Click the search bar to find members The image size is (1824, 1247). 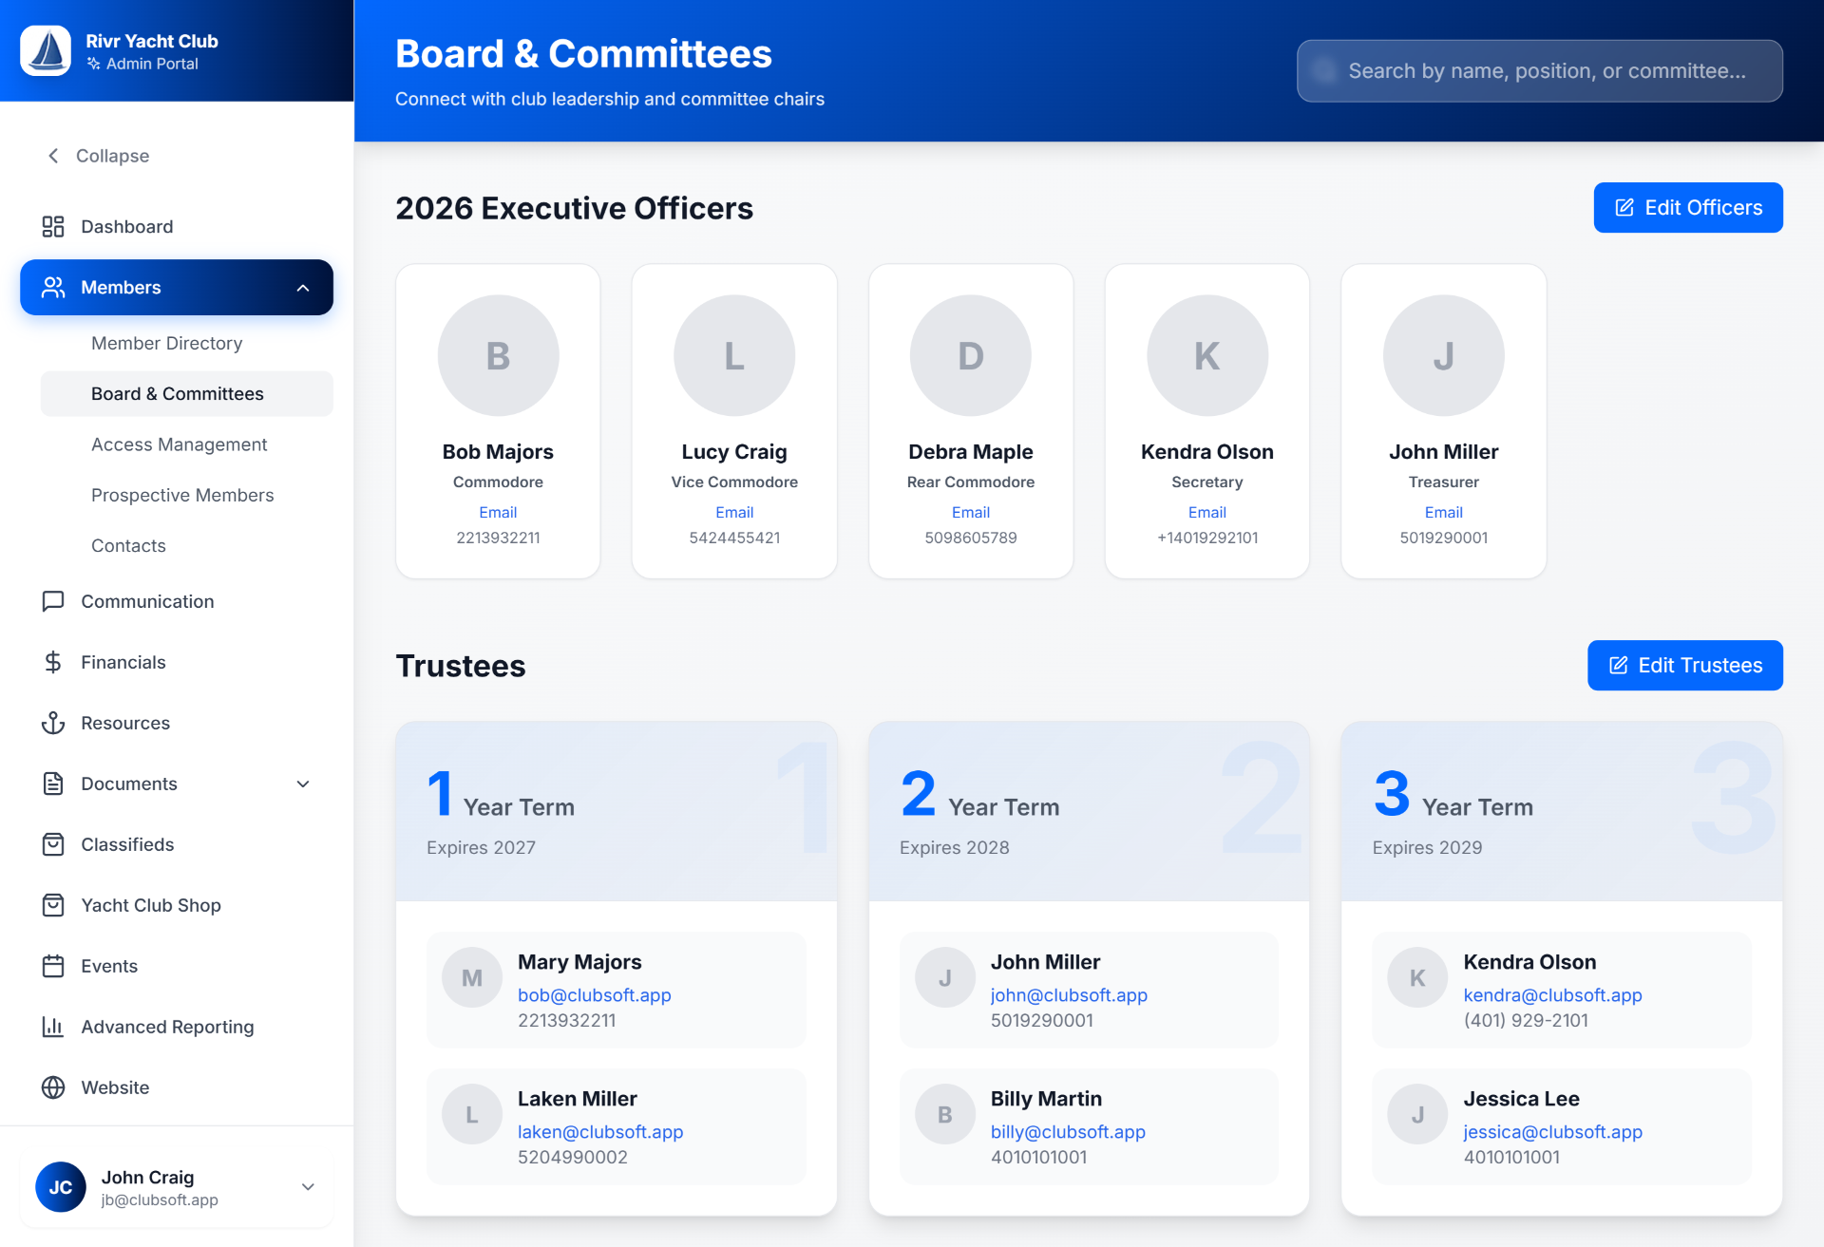point(1540,70)
